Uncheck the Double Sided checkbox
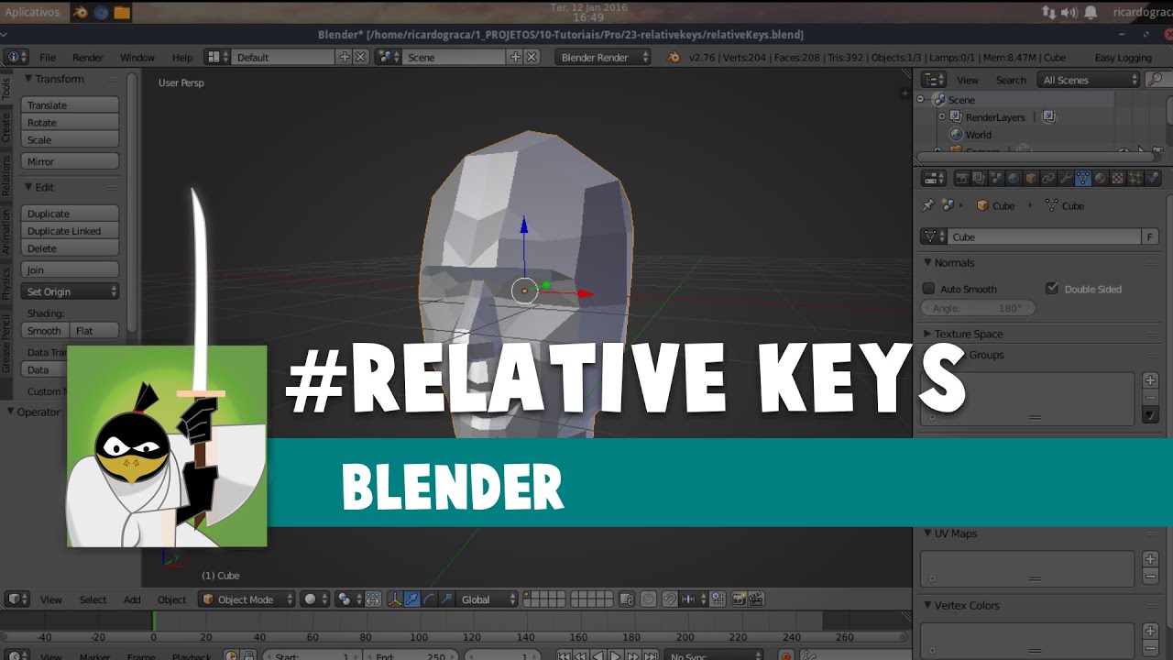The image size is (1173, 660). point(1051,288)
